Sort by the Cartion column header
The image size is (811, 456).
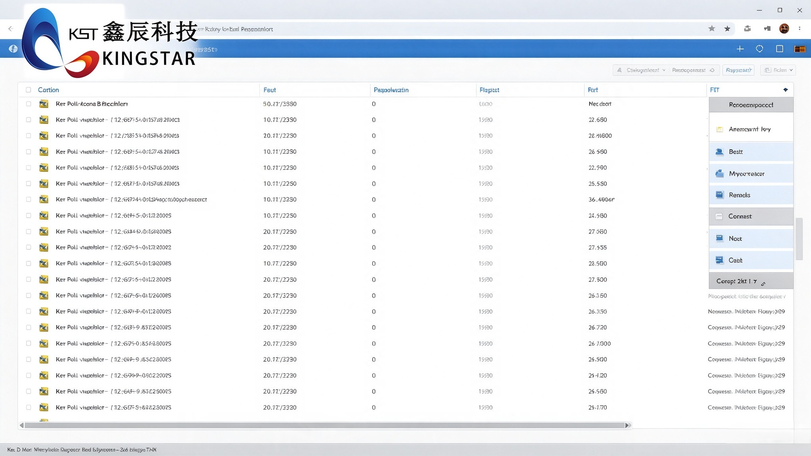48,90
